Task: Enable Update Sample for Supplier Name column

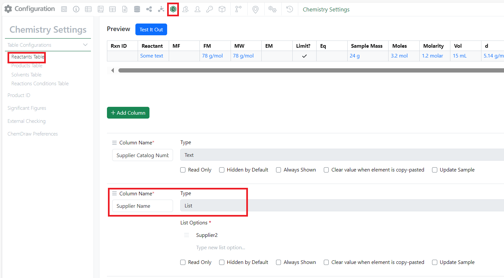Action: tap(434, 262)
